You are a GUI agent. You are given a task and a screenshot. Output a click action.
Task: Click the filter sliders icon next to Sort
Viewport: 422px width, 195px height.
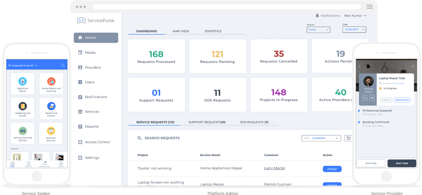(348, 138)
